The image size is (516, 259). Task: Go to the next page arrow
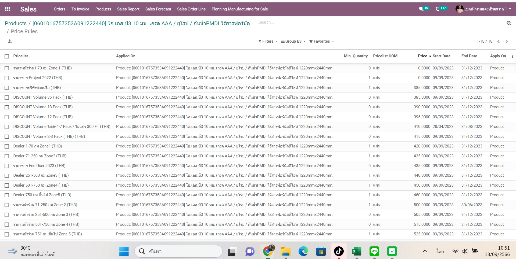tap(507, 41)
